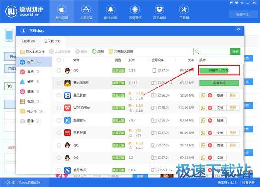Open the 应用游戏 section
This screenshot has height=187, width=260.
[86, 12]
